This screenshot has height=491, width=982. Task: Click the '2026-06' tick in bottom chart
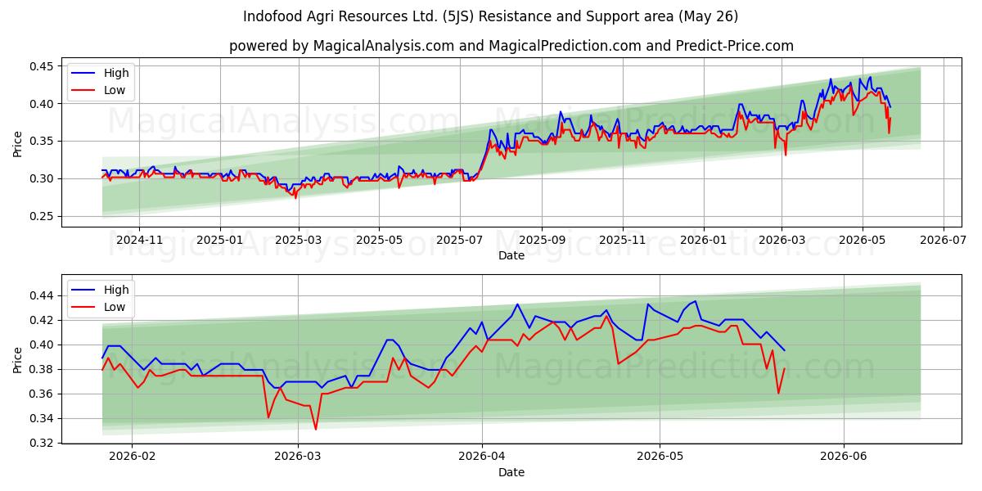coord(844,457)
